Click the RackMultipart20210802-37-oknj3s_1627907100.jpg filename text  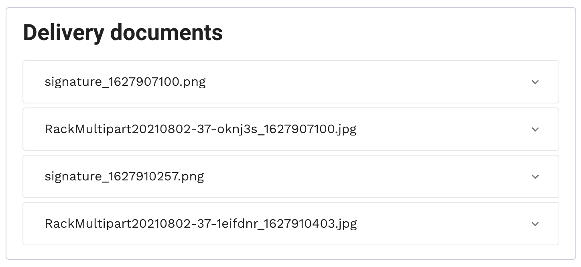tap(200, 129)
